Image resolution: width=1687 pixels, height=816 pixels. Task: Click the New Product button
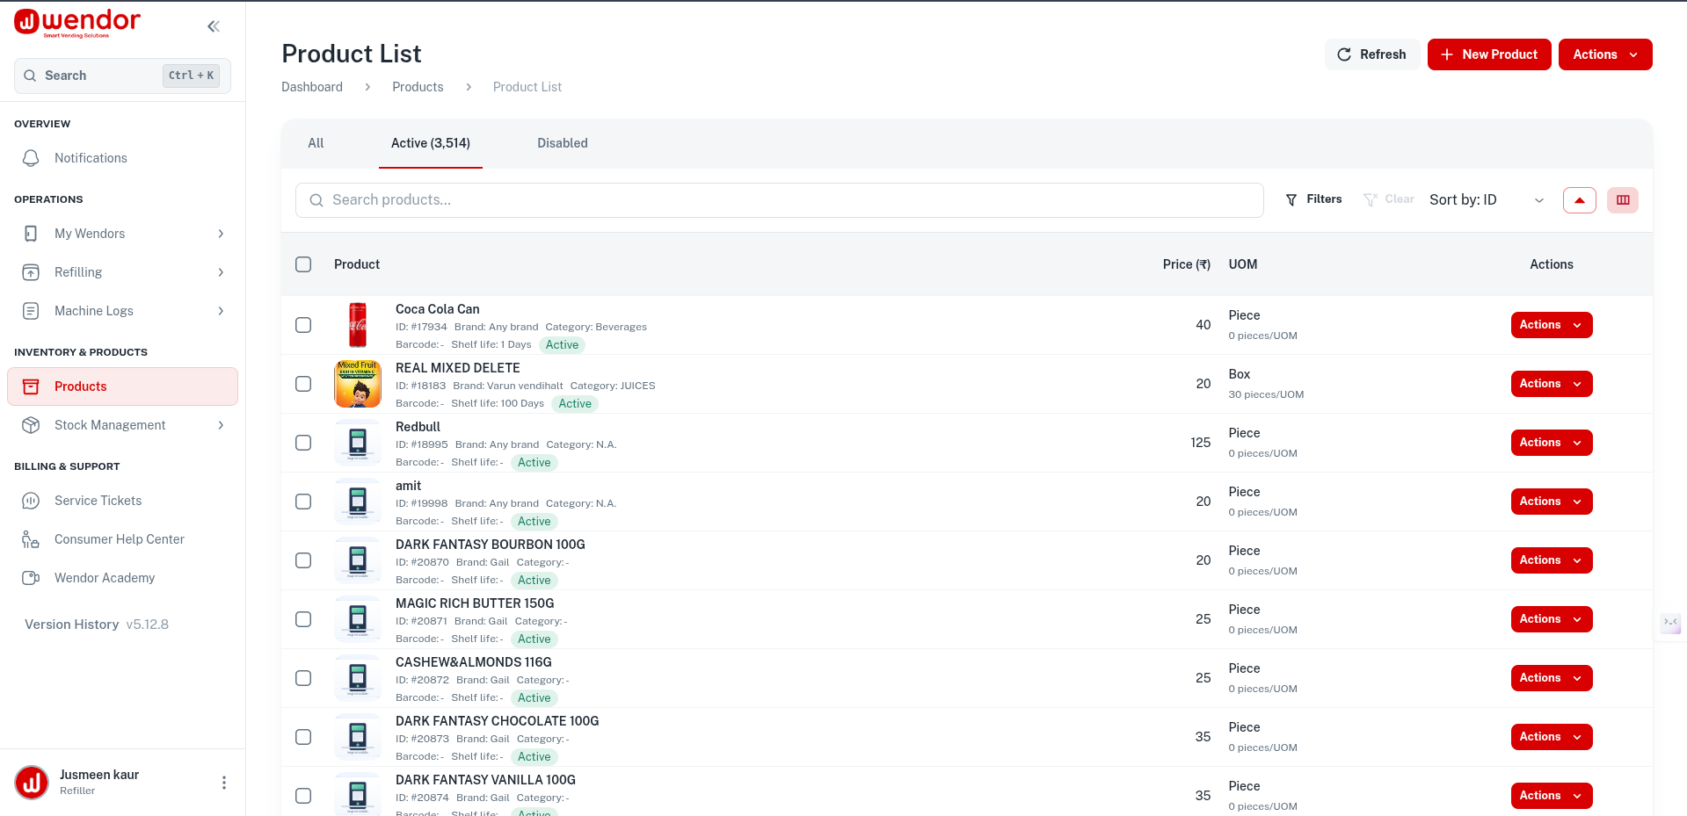pos(1489,54)
